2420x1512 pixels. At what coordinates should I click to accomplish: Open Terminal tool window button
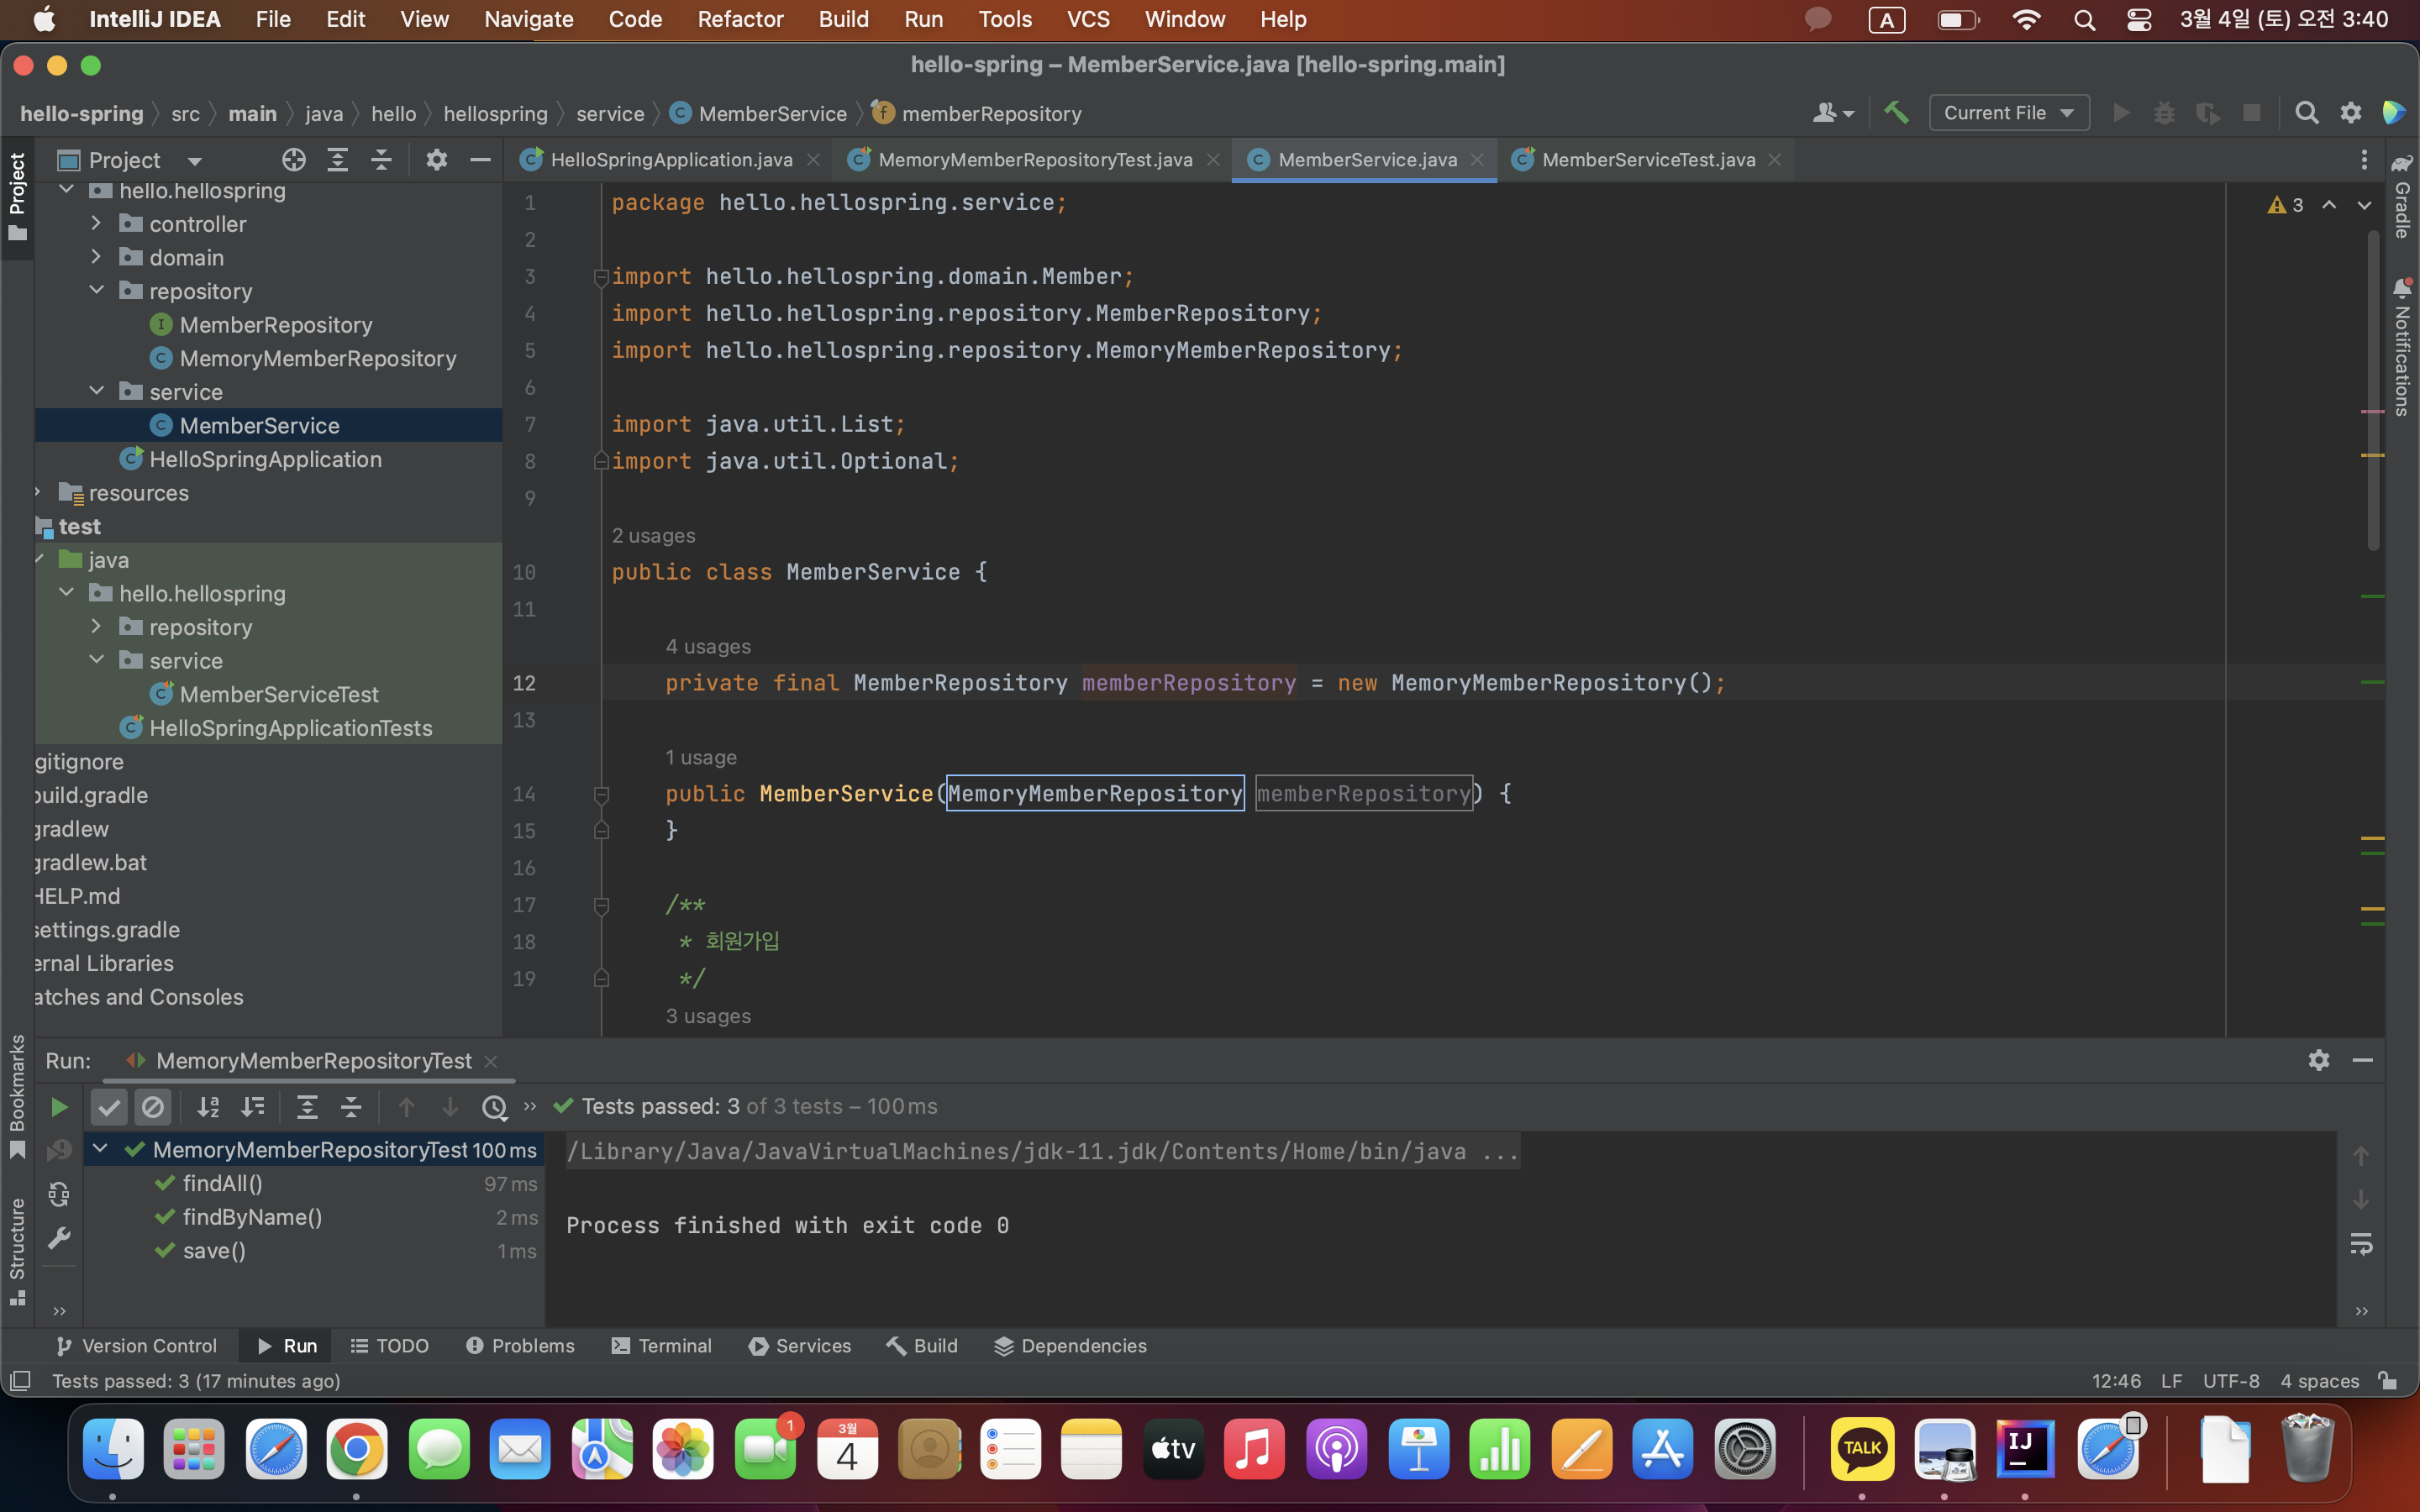pyautogui.click(x=662, y=1346)
